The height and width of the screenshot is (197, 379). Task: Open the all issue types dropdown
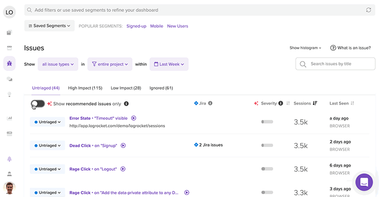click(58, 64)
